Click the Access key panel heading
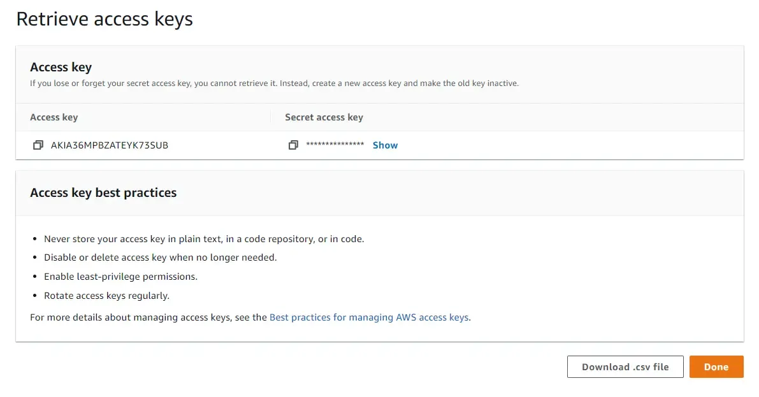The width and height of the screenshot is (759, 397). click(61, 67)
